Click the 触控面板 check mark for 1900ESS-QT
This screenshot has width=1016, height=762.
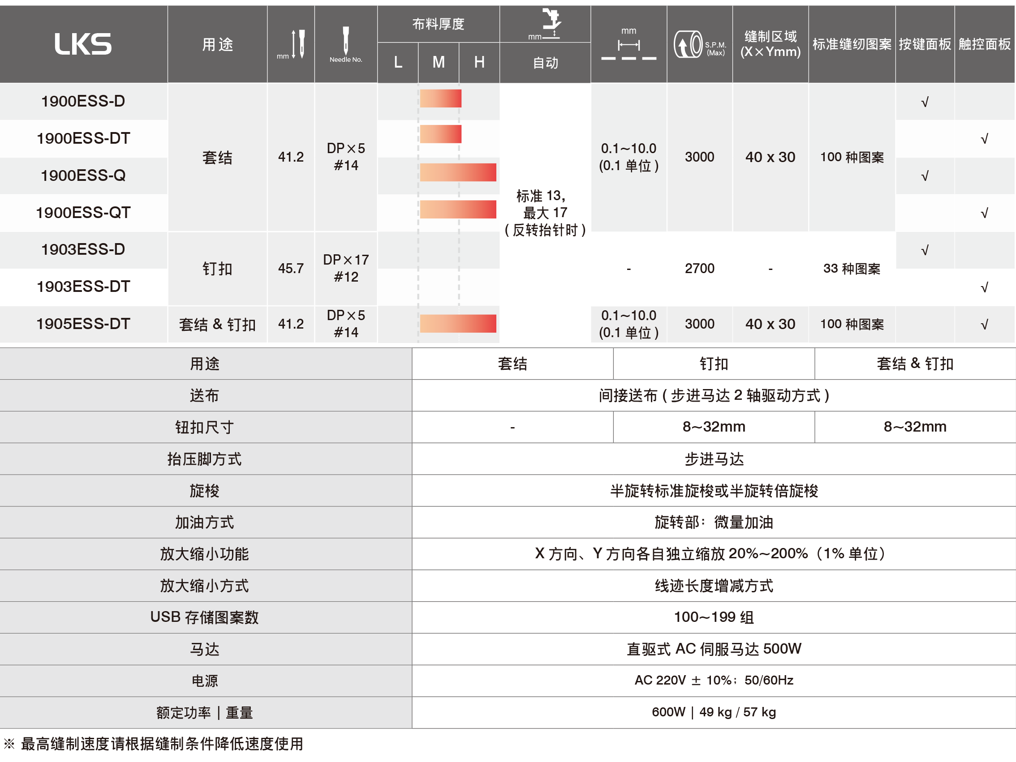(984, 213)
